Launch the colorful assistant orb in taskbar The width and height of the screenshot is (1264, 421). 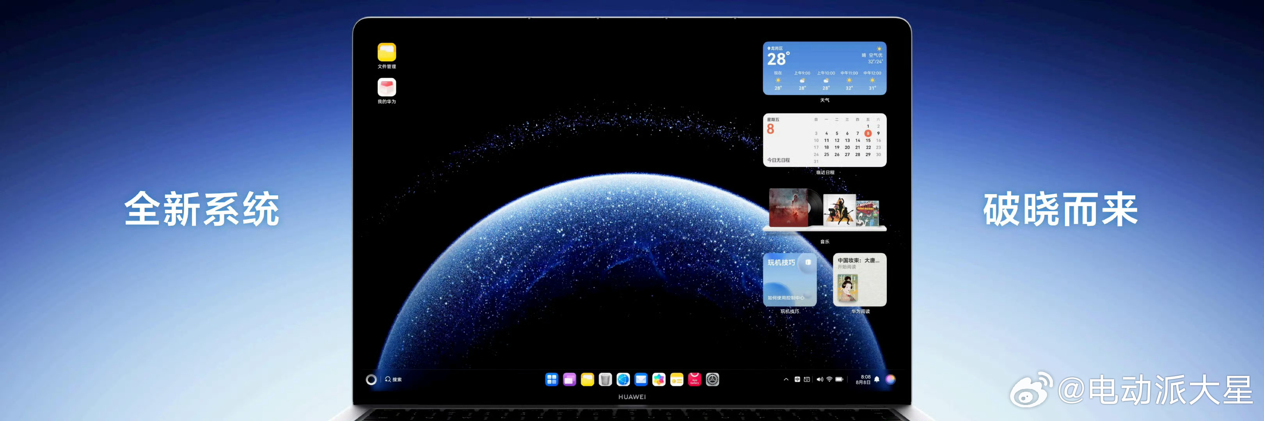click(891, 379)
